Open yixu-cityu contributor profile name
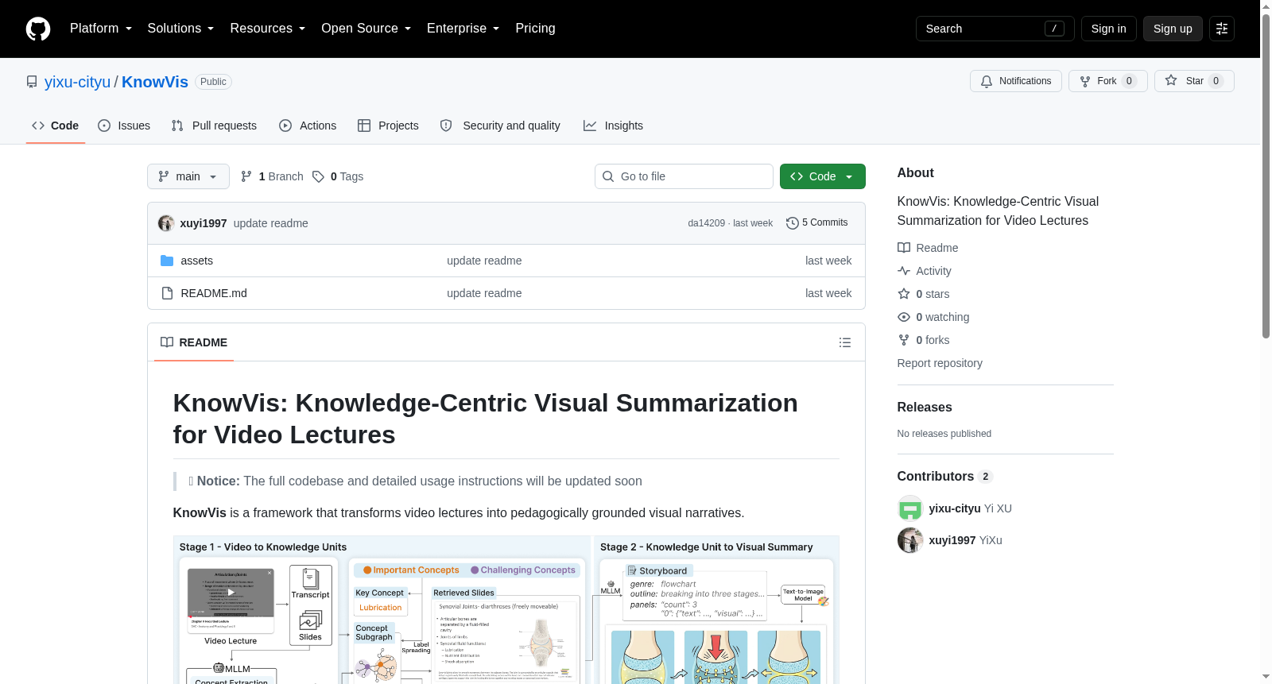Viewport: 1272px width, 684px height. pyautogui.click(x=955, y=508)
